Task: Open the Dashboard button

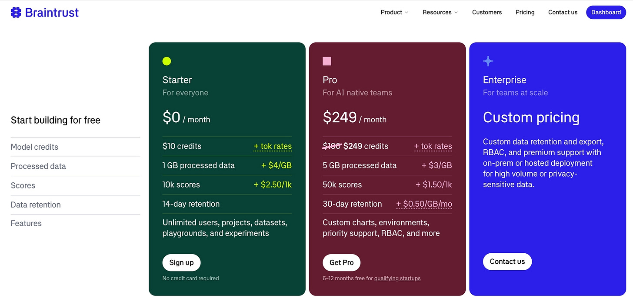Action: pyautogui.click(x=606, y=12)
